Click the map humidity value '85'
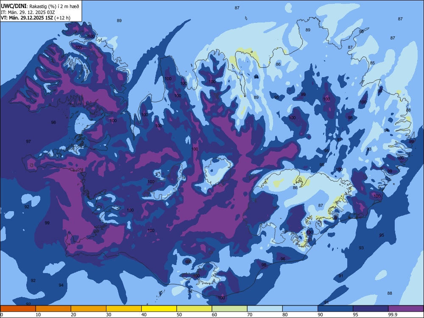 pos(372,63)
